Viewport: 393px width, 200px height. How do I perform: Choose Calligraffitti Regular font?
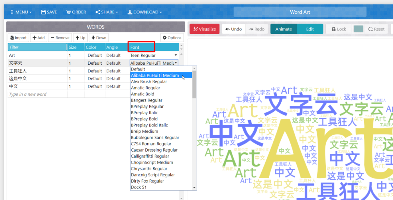161,156
